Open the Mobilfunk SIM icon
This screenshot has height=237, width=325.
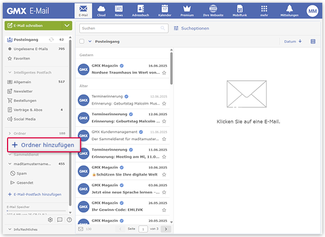(240, 11)
